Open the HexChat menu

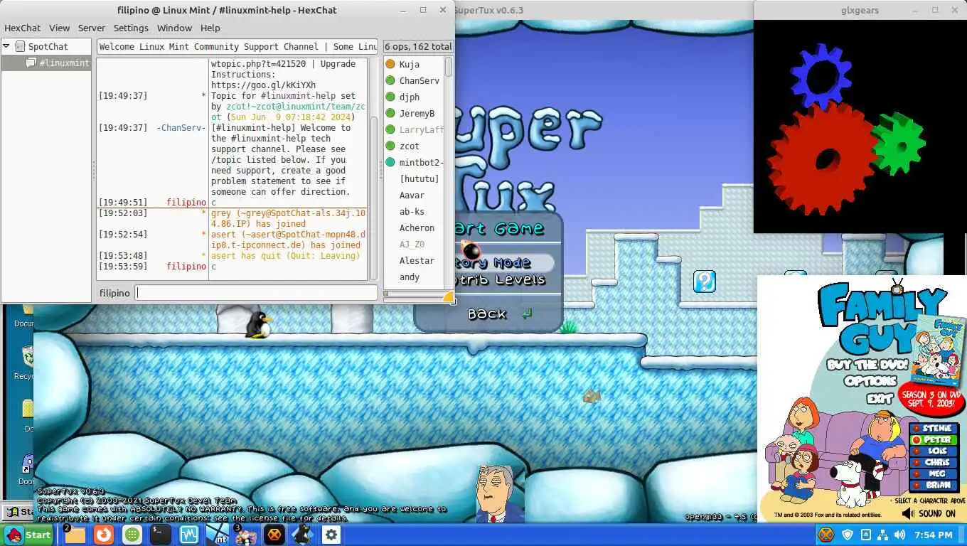23,28
